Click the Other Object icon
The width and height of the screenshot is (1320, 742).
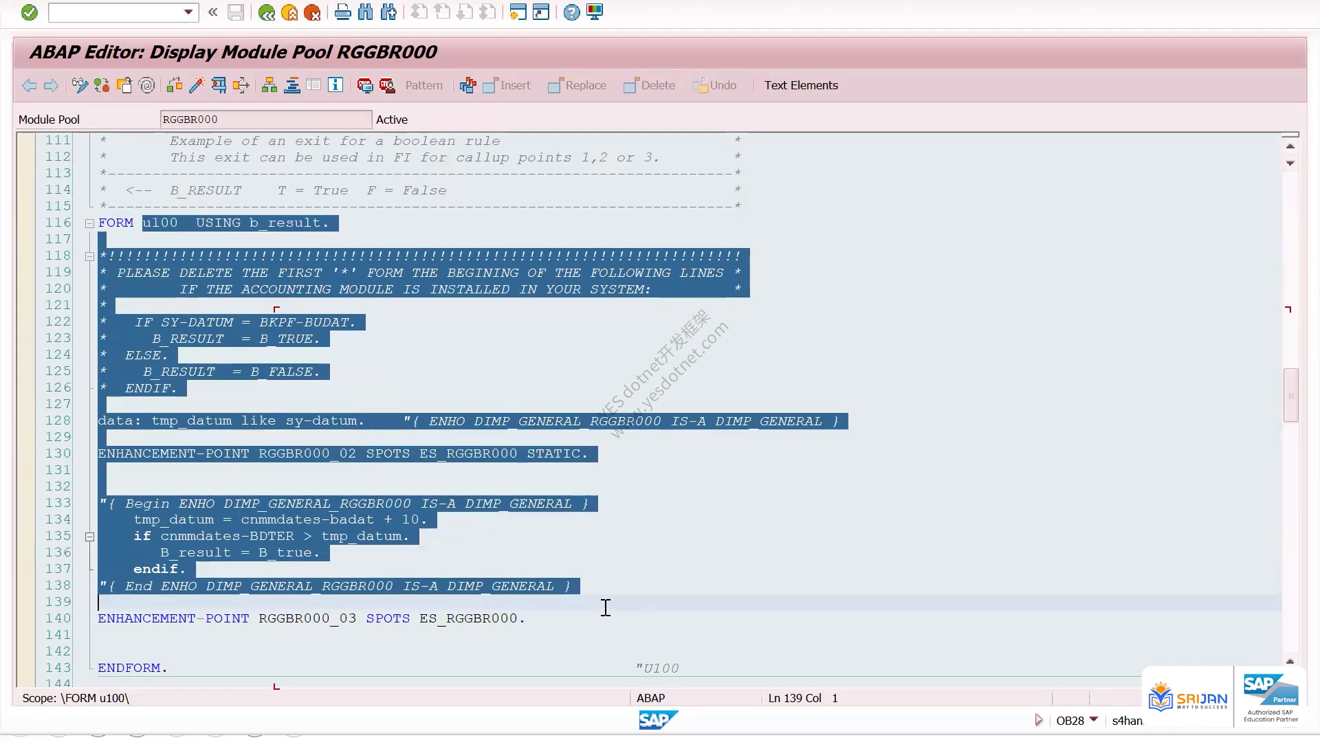point(124,85)
